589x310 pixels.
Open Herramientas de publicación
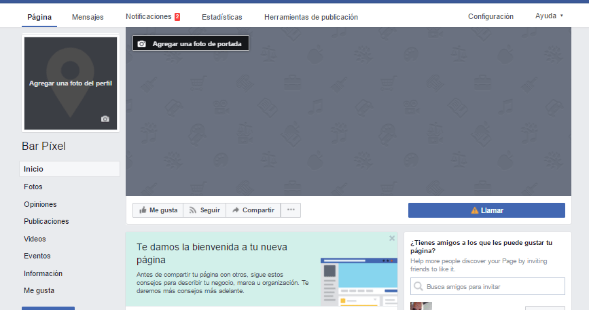tap(311, 17)
